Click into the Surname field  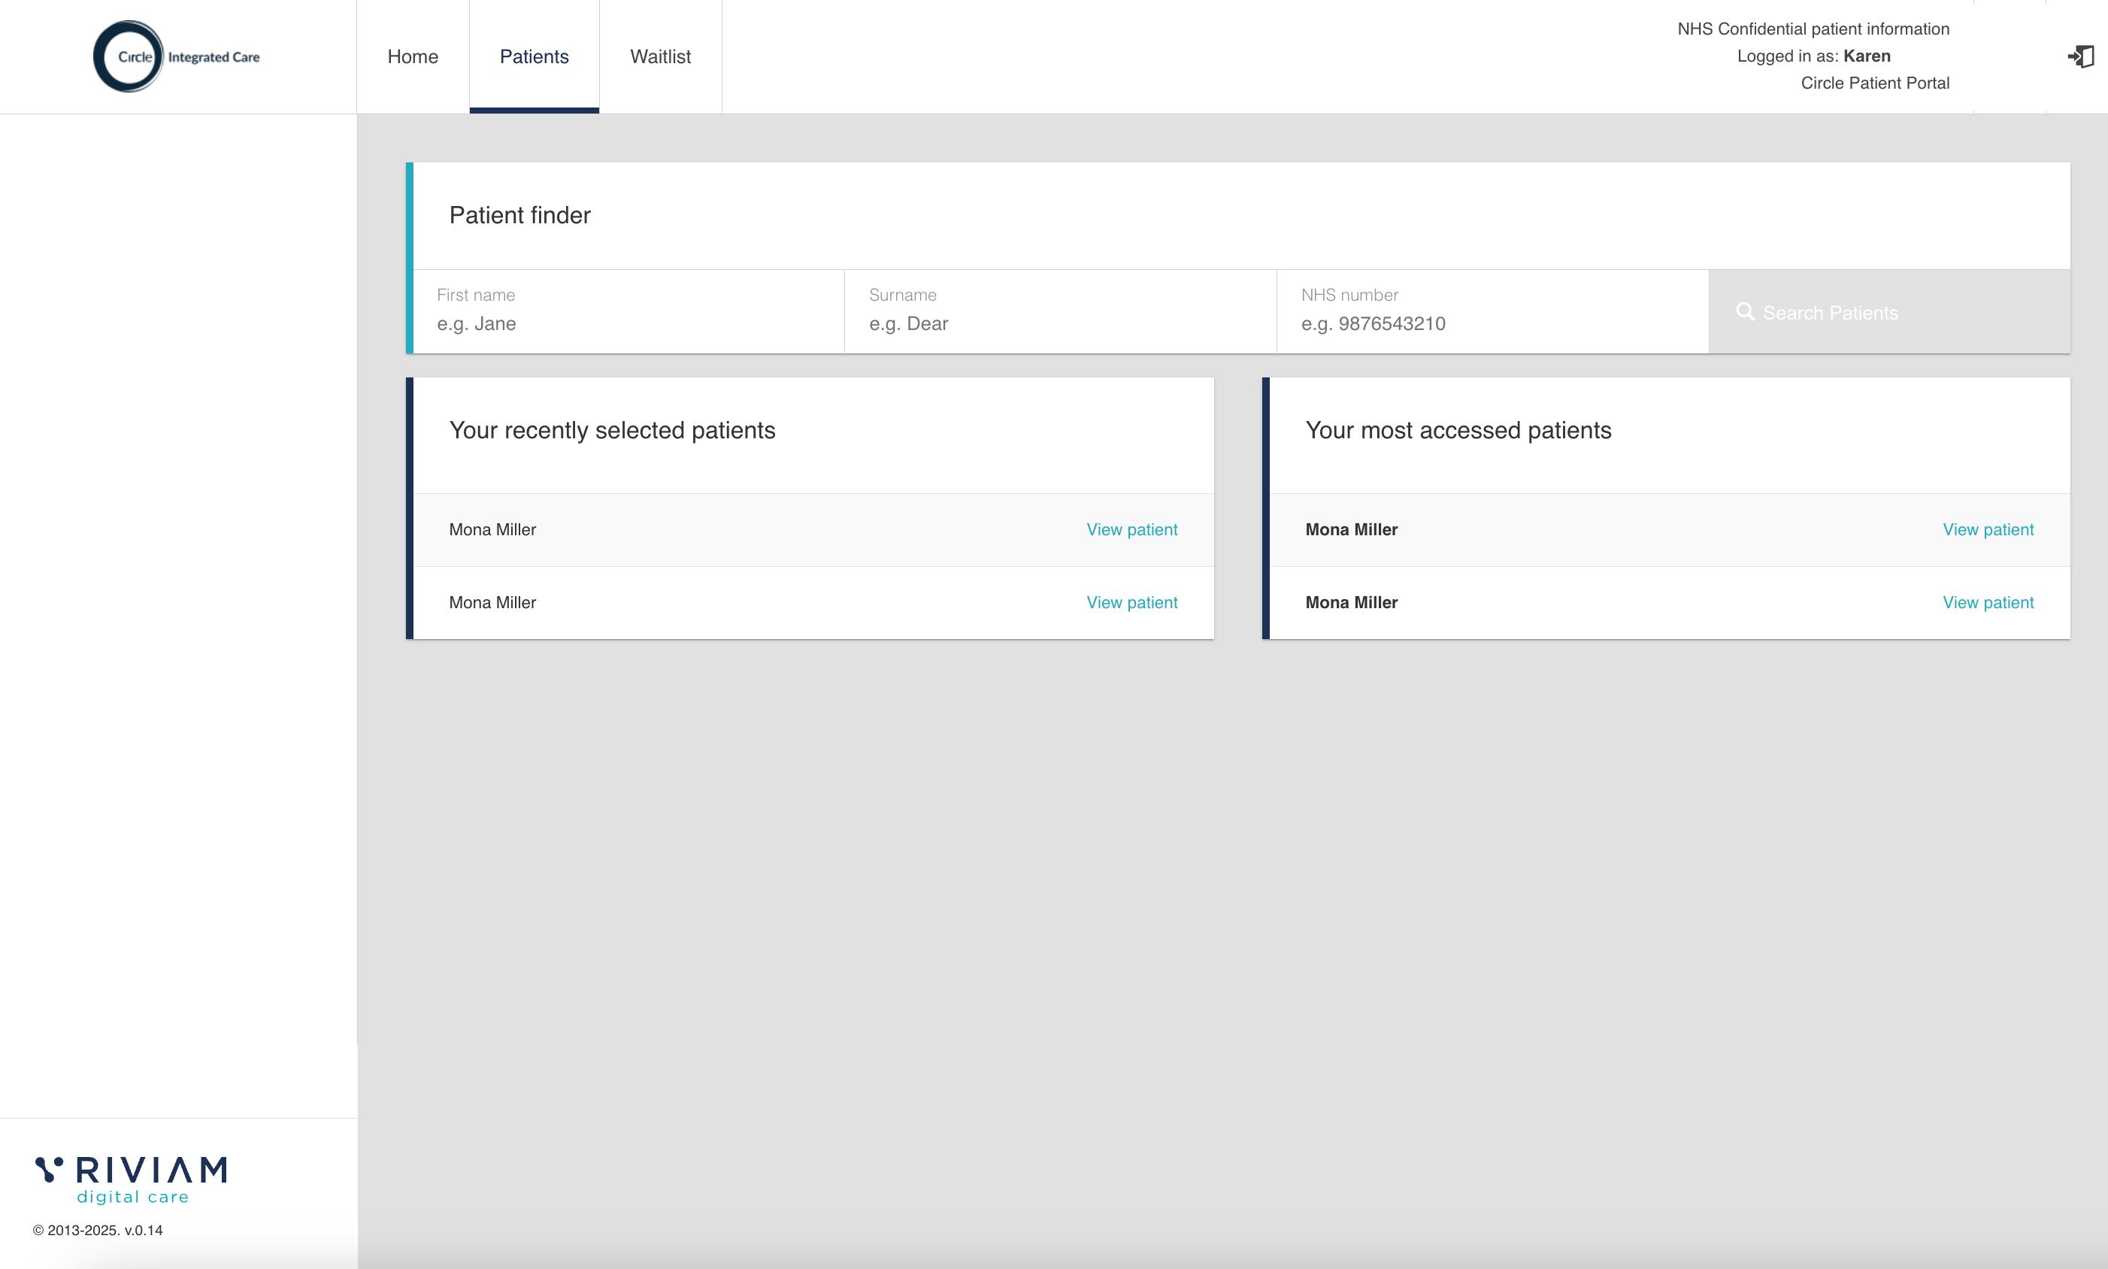pyautogui.click(x=1061, y=323)
